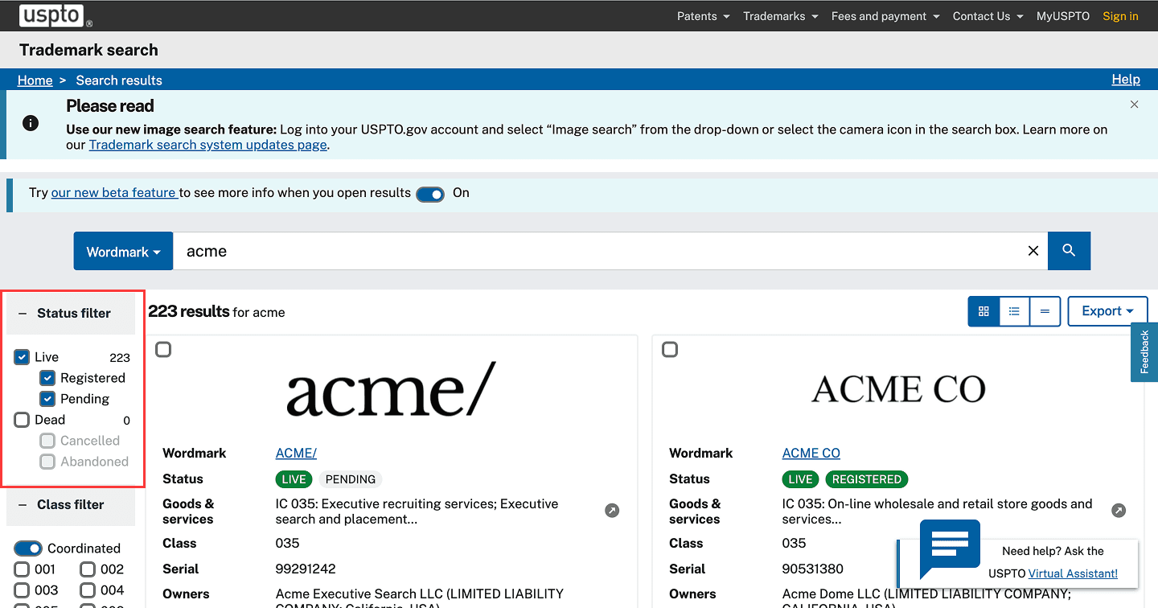Click the LIVE badge on the ACME CO card

pos(800,479)
